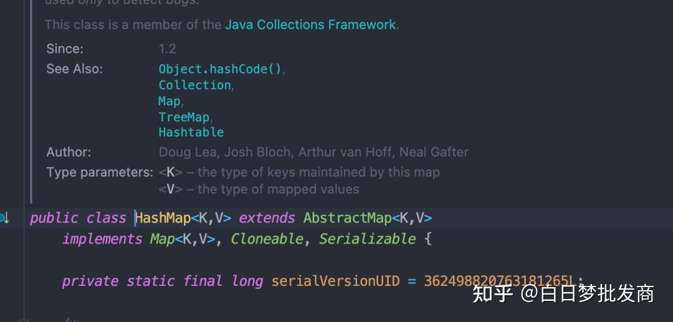Open the Collection see-also link
The image size is (673, 322).
(x=194, y=85)
